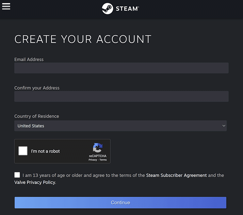The height and width of the screenshot is (215, 243).
Task: Click the Create Your Account heading
Action: pyautogui.click(x=83, y=39)
